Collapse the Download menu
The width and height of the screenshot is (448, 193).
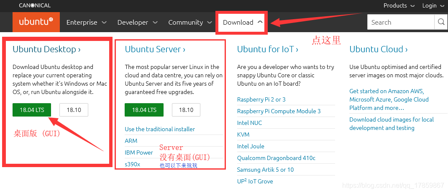pos(243,22)
